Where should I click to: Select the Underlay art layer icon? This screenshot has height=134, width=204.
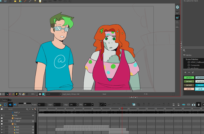click(177, 27)
